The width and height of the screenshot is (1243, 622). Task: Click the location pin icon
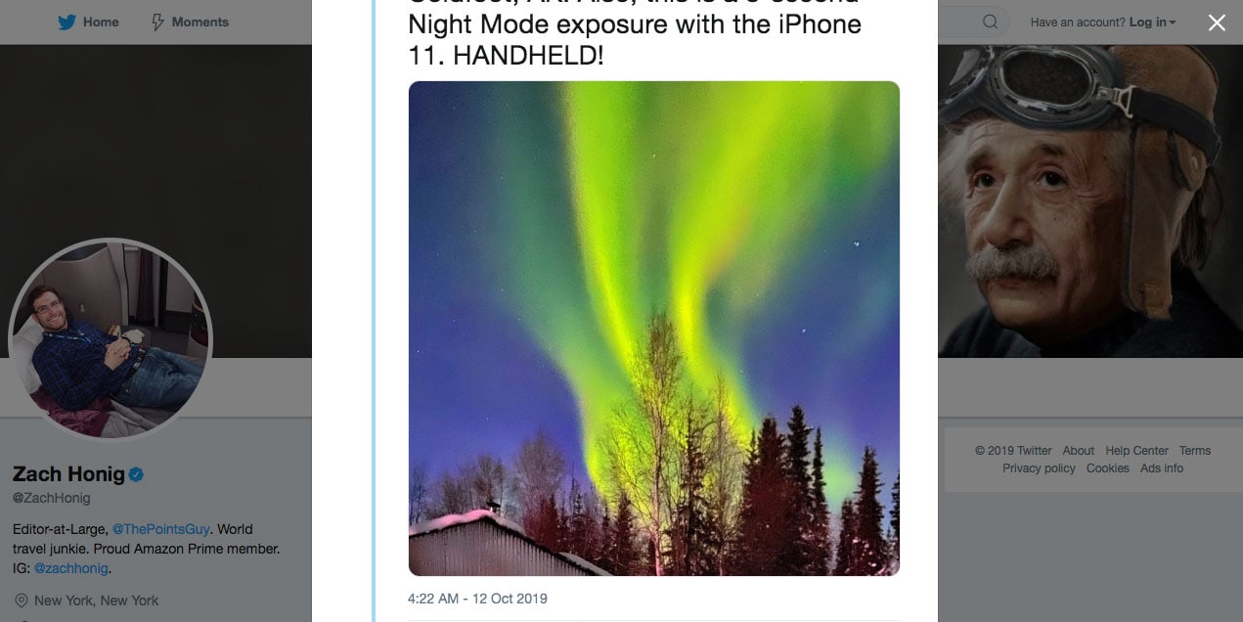point(22,600)
